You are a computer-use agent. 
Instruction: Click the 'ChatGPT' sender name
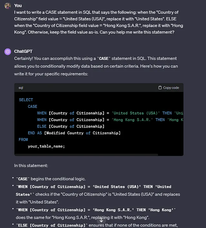[x=23, y=51]
